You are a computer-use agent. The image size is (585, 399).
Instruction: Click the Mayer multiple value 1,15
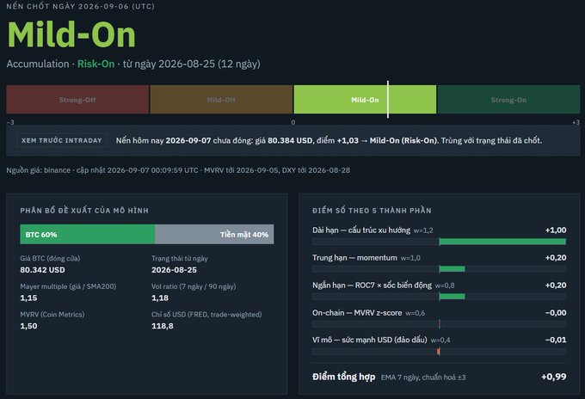28,298
